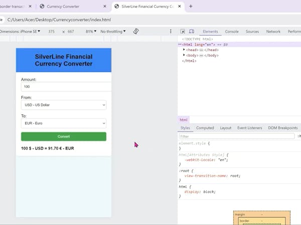
Task: Click the Amount input field
Action: click(x=66, y=86)
